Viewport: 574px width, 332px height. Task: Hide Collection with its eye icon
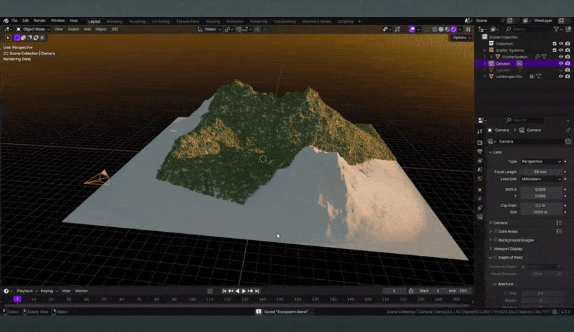point(561,44)
